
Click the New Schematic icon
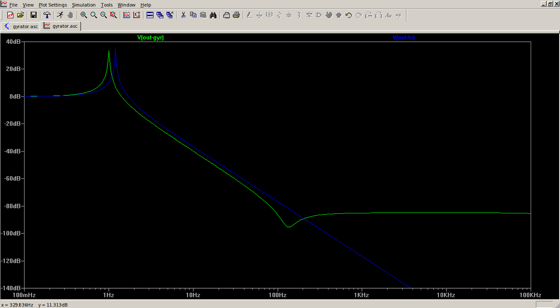click(10, 15)
